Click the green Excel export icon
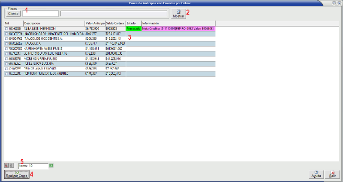Viewport: 343px width, 182px height. coord(51,165)
